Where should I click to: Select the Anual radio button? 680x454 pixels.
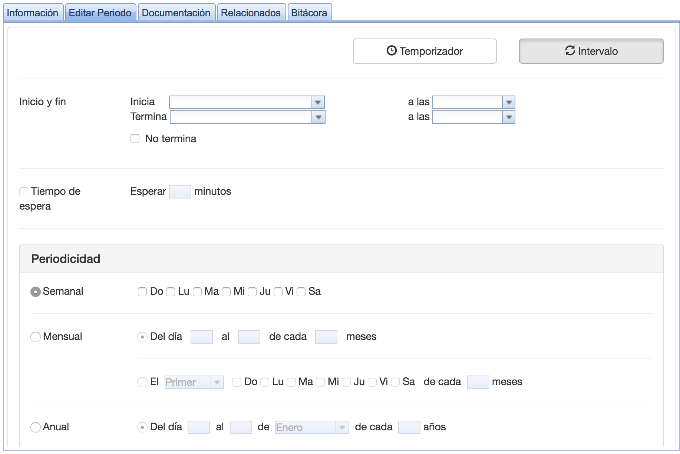pos(36,427)
